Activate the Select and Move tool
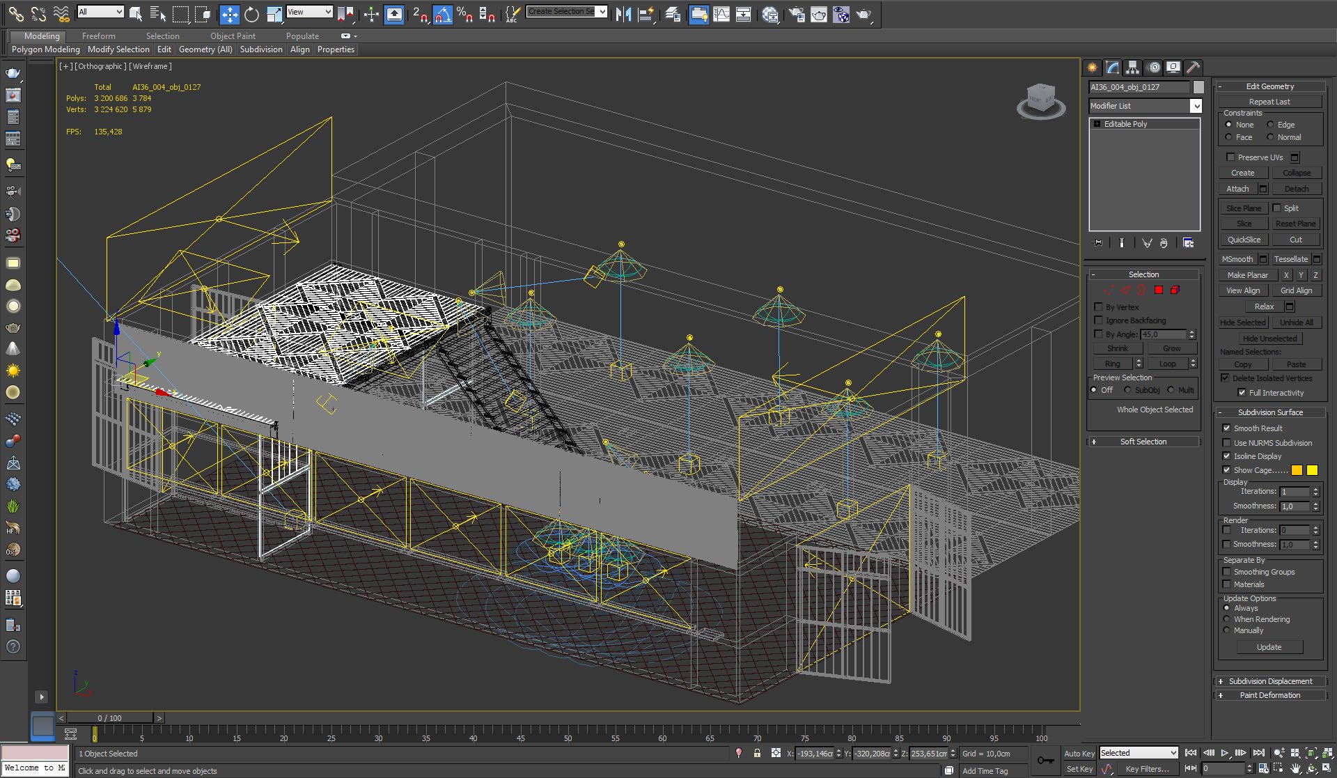The width and height of the screenshot is (1337, 778). 229,14
